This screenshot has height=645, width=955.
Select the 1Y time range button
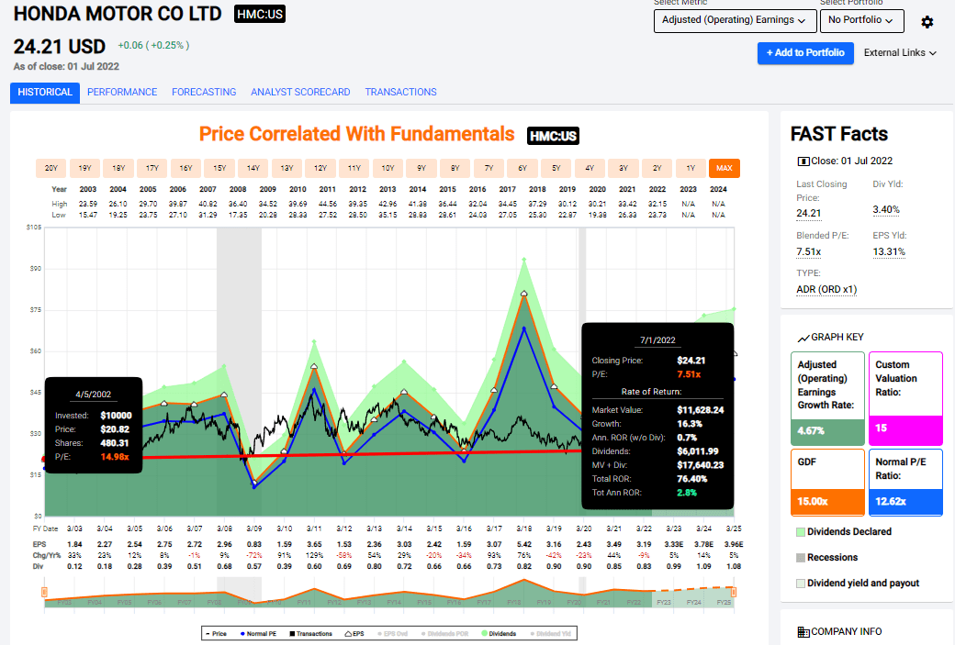(x=691, y=169)
